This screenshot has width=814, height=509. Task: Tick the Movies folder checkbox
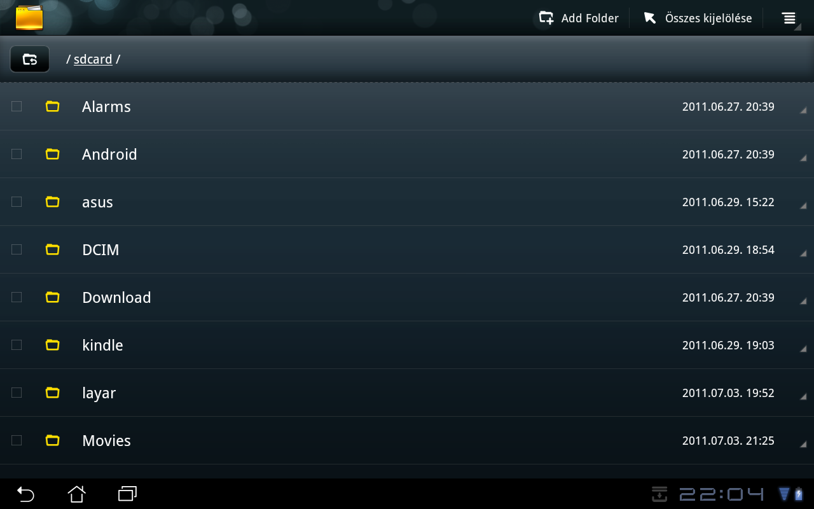pos(17,440)
